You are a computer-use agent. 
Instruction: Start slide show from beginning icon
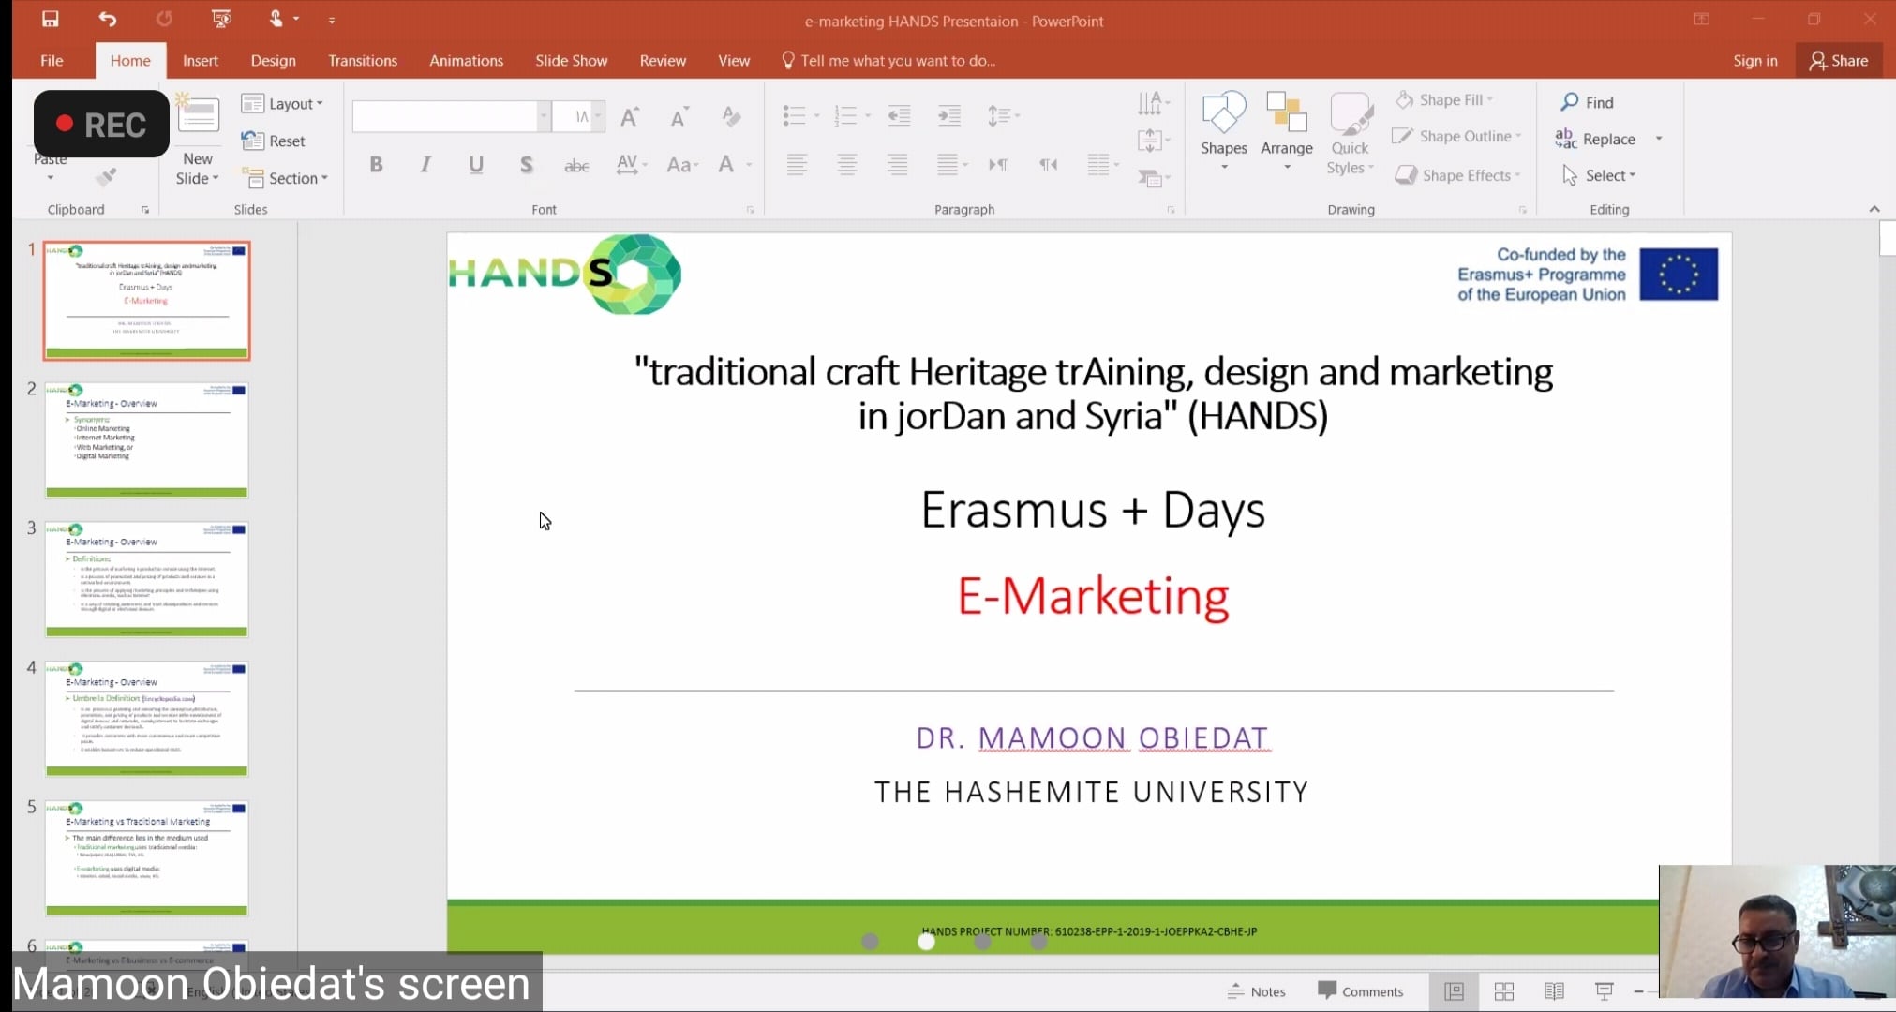point(221,19)
